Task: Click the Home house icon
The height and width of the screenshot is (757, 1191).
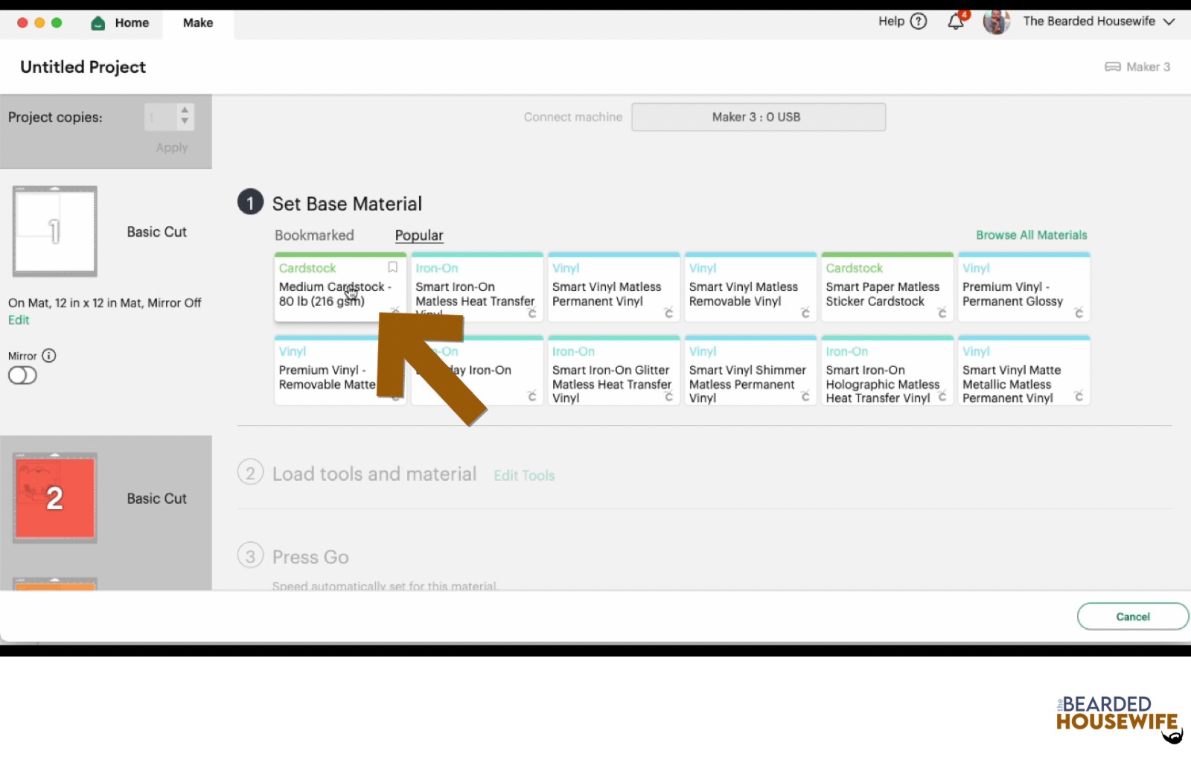Action: pyautogui.click(x=98, y=23)
